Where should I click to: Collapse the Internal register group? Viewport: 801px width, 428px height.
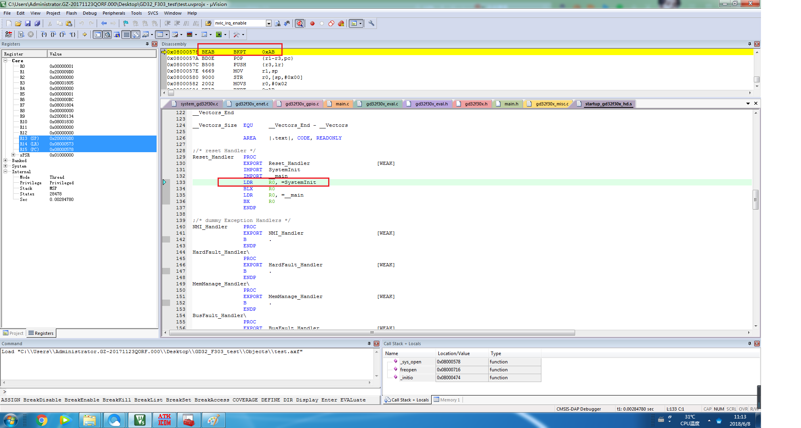point(6,172)
